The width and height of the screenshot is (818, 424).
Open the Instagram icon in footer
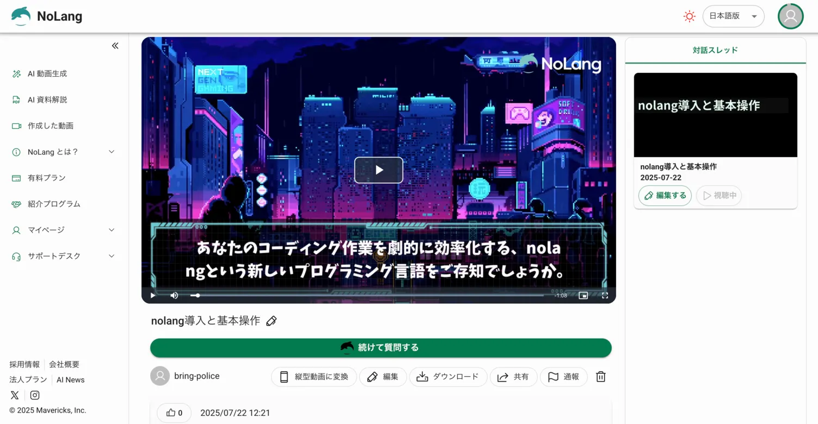click(35, 395)
